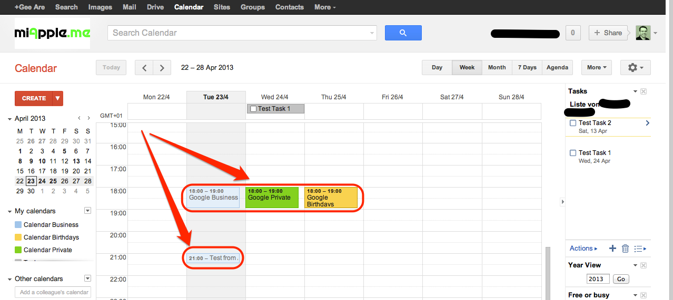Screen dimensions: 673x300
Task: Check Test Task 1 in Wednesday all-day row
Action: click(253, 109)
